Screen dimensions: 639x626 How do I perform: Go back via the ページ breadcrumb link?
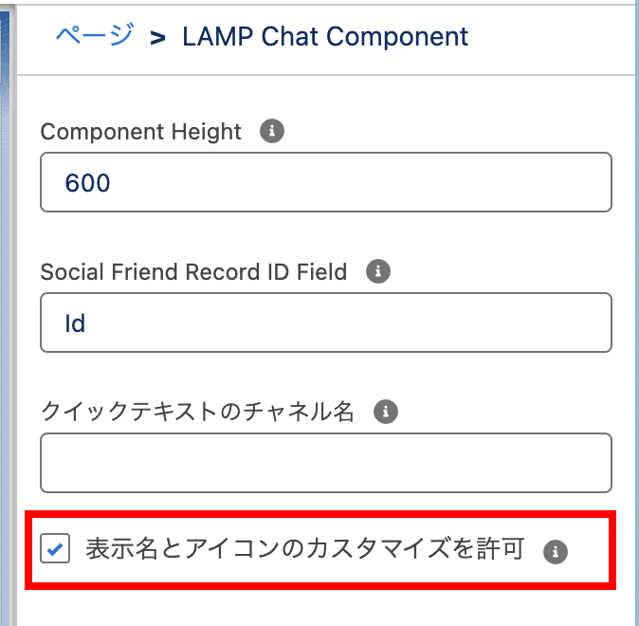click(95, 37)
